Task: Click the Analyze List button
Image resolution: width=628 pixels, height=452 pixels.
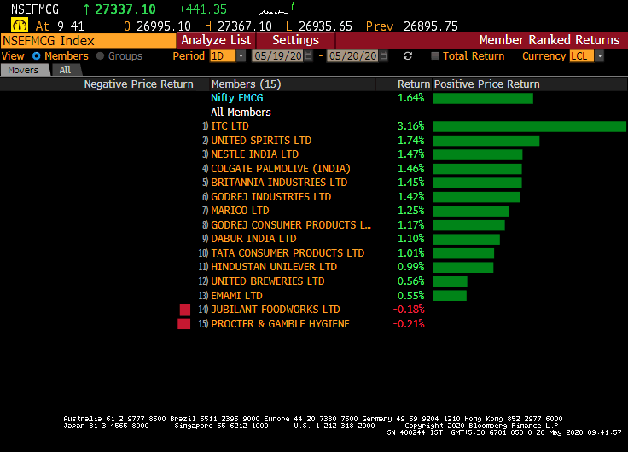Action: pyautogui.click(x=216, y=40)
